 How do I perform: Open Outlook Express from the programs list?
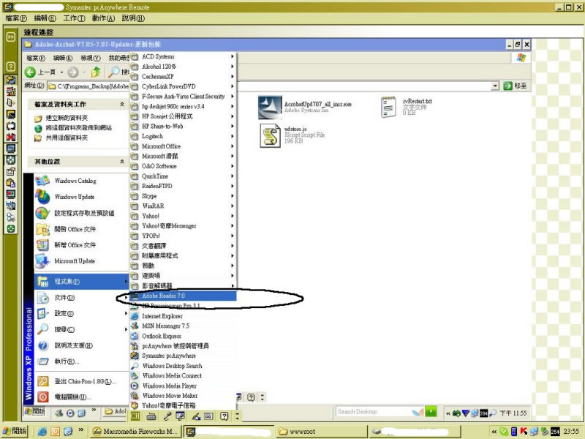[x=162, y=336]
